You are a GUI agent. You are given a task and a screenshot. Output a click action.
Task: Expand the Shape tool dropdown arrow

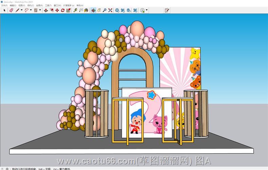(x=40, y=10)
